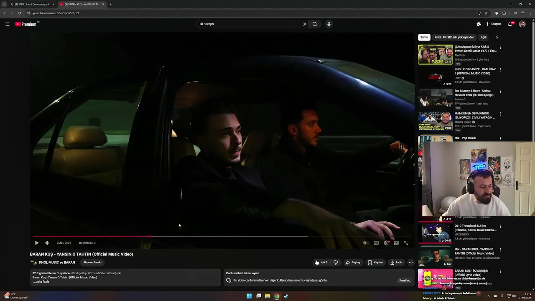535x301 pixels.
Task: Open a new browser tab
Action: (111, 4)
